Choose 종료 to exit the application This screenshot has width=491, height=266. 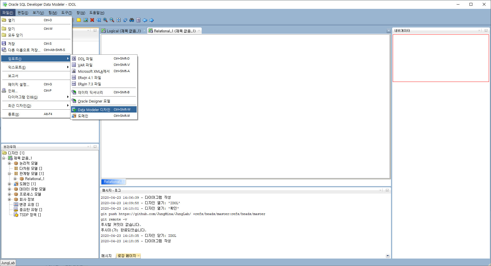[x=36, y=114]
